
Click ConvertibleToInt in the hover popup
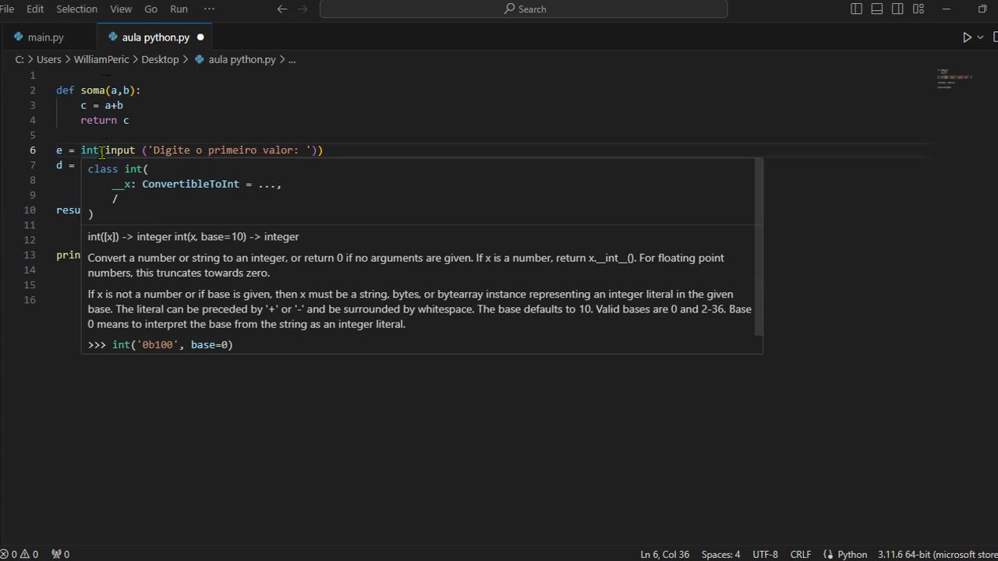coord(191,185)
